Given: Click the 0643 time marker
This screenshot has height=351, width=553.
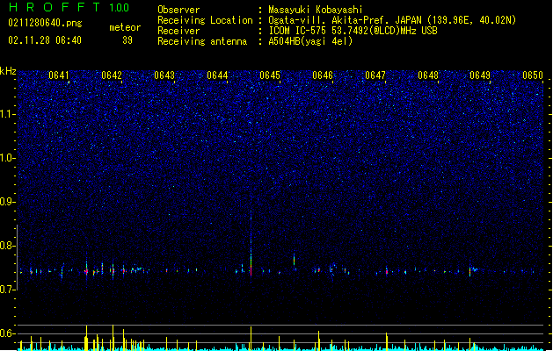Looking at the screenshot, I should 164,75.
